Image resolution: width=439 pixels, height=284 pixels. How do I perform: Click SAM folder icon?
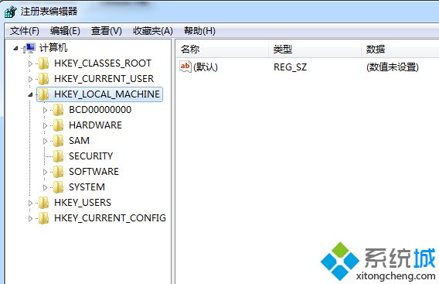58,141
